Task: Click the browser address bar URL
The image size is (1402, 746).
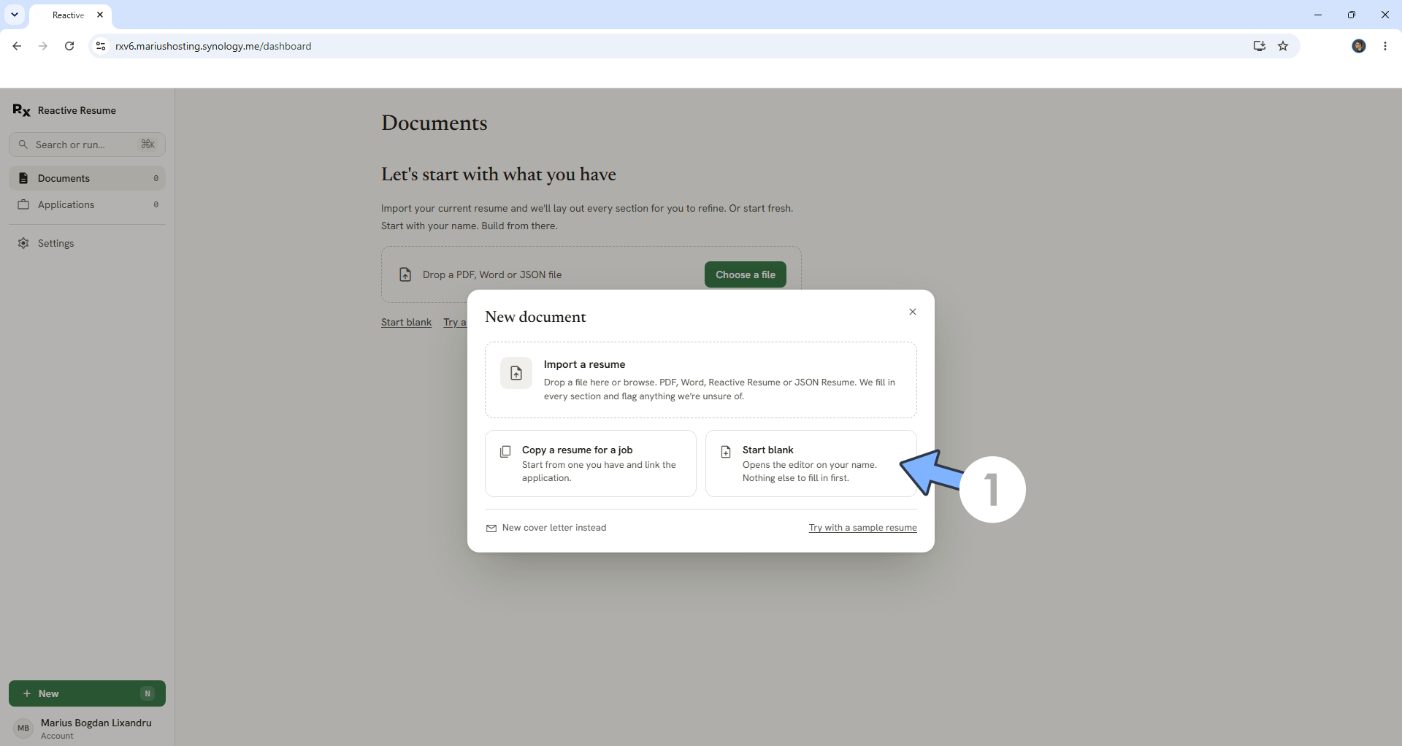Action: [213, 46]
